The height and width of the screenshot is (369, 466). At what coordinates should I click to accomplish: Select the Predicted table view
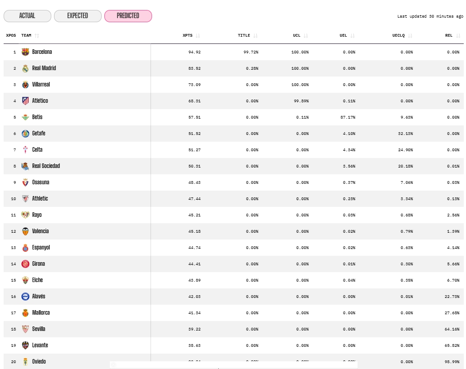point(128,16)
